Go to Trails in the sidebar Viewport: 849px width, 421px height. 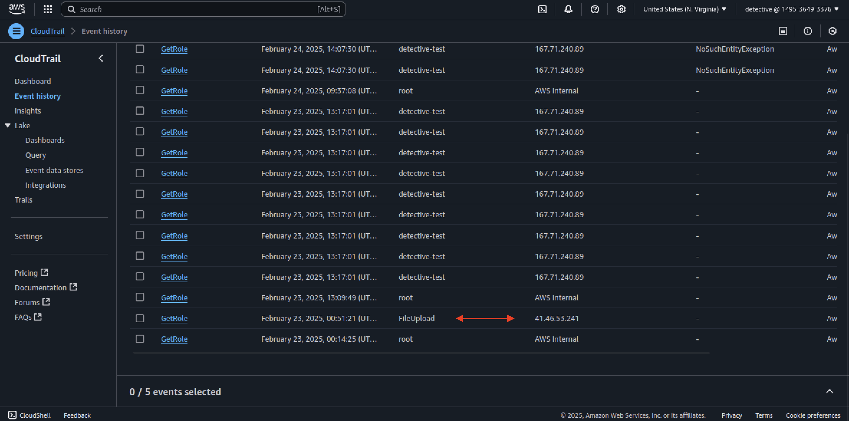point(23,200)
